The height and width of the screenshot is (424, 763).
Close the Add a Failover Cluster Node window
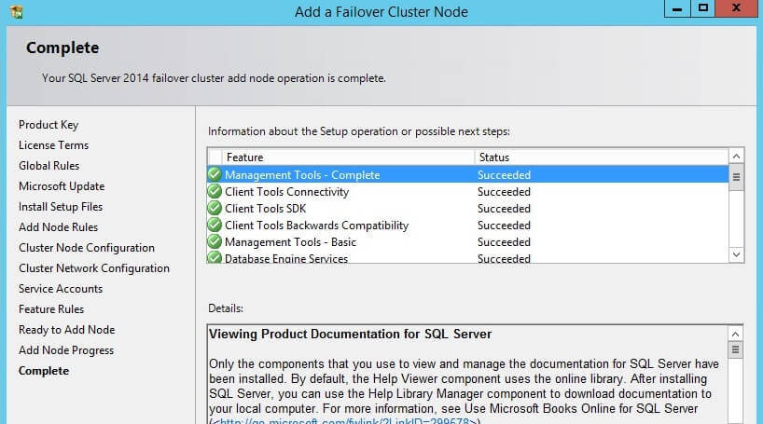tap(737, 8)
